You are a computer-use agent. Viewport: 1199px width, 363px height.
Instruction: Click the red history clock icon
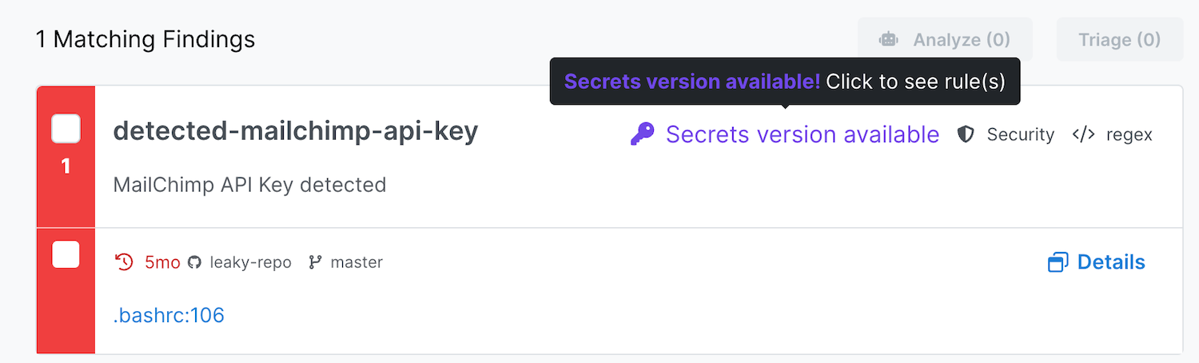(124, 262)
